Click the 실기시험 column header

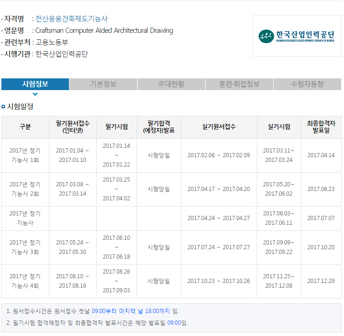pyautogui.click(x=279, y=127)
